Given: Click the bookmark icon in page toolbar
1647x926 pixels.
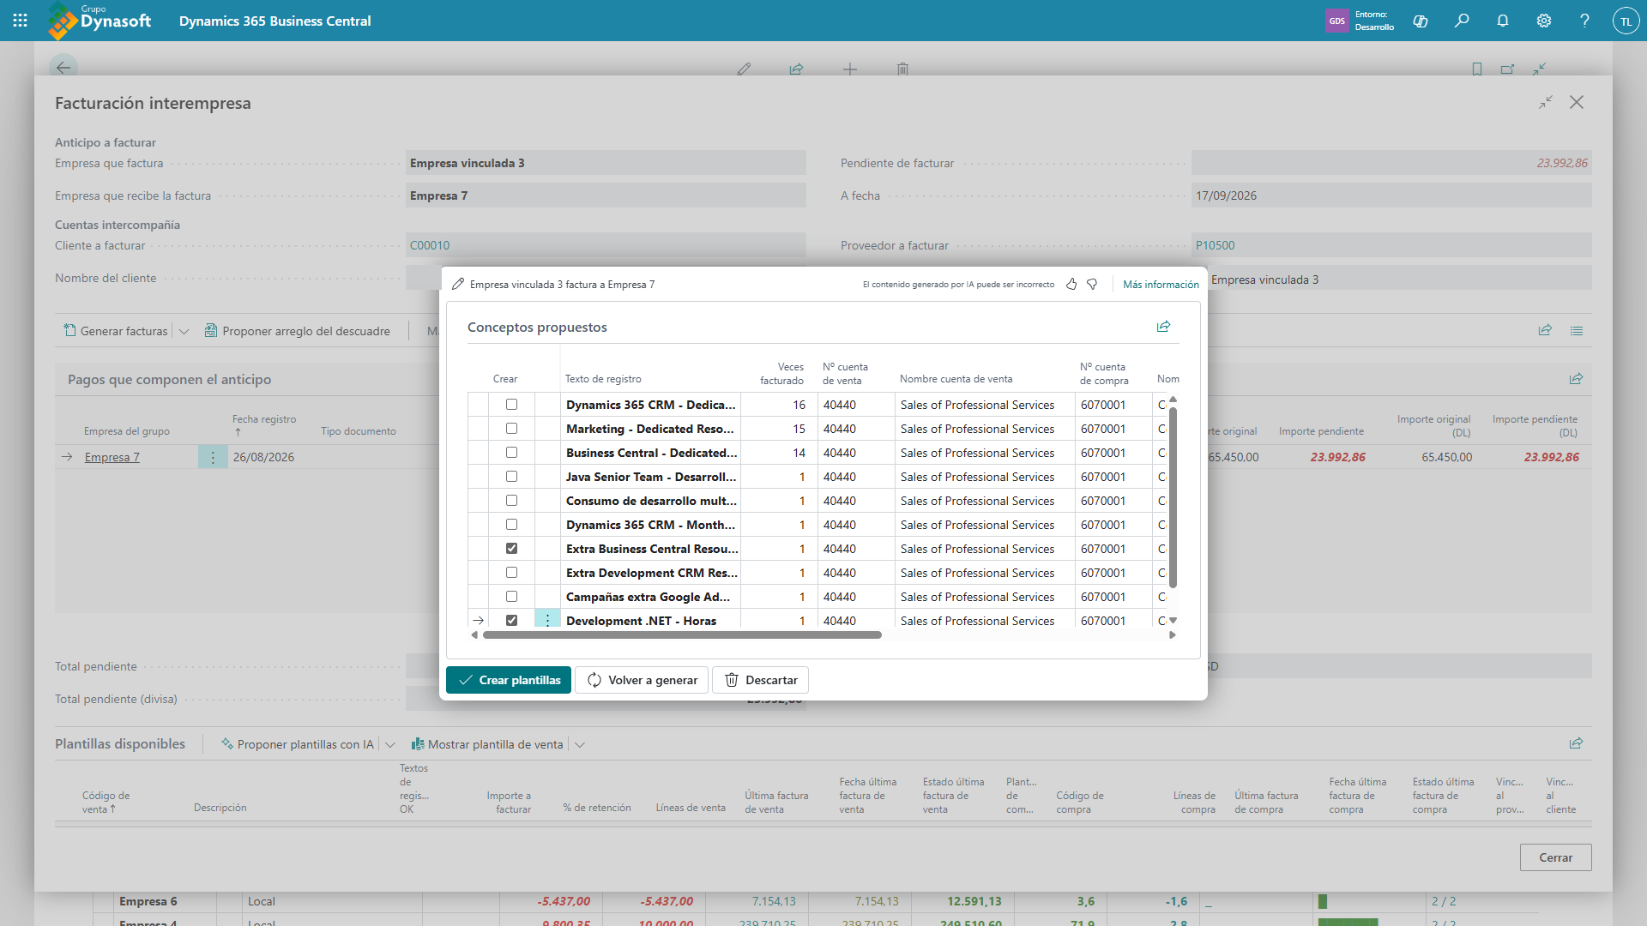Looking at the screenshot, I should coord(1477,69).
